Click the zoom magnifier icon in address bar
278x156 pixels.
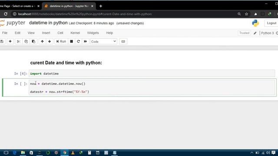239,14
